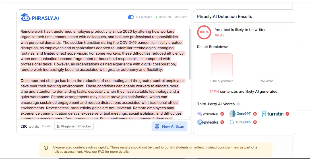
Task: Click the red X next to GPTZero
Action: (x=255, y=122)
